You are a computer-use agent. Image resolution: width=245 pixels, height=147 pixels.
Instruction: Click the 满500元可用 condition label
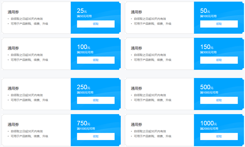pyautogui.click(x=85, y=93)
